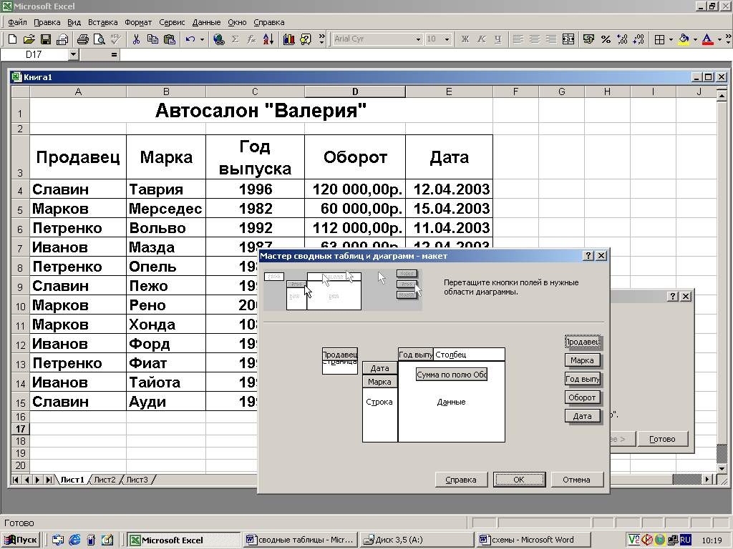Image resolution: width=733 pixels, height=549 pixels.
Task: Switch RU keyboard language indicator
Action: [x=685, y=540]
